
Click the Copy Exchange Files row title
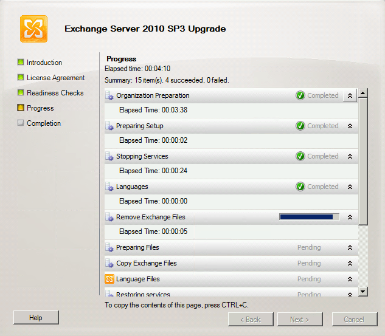click(x=147, y=264)
